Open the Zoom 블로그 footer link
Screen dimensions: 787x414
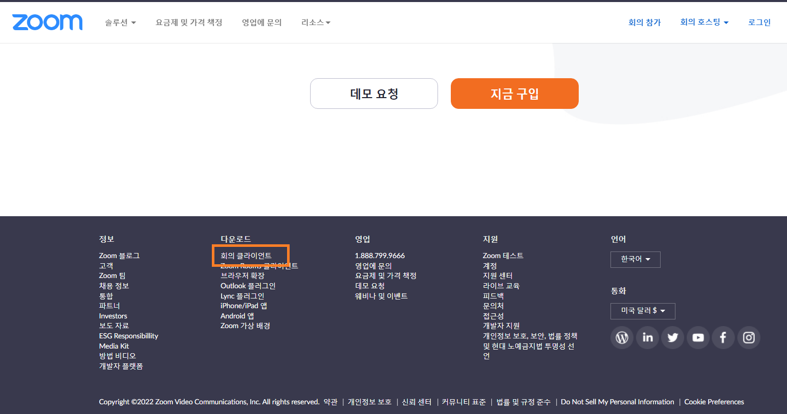tap(119, 256)
